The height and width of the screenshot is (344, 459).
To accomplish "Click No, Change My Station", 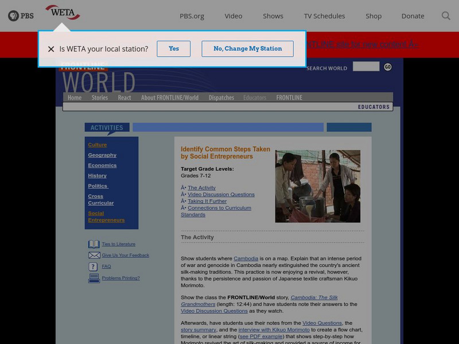I will pyautogui.click(x=247, y=49).
